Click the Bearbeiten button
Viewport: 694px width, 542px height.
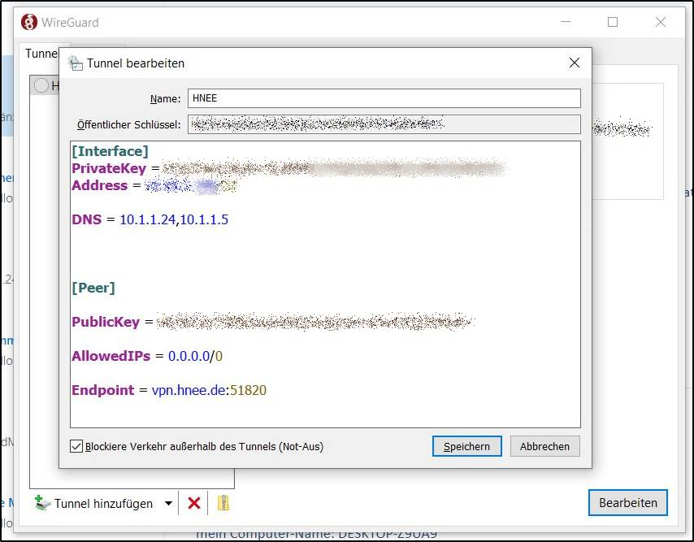click(x=627, y=502)
